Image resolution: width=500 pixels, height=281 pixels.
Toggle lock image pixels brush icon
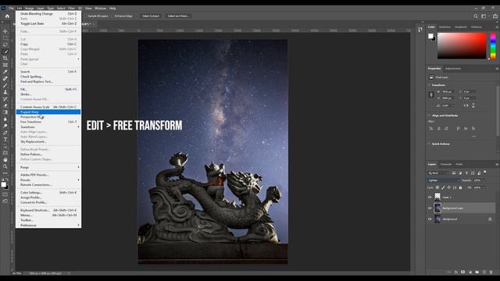tap(443, 187)
